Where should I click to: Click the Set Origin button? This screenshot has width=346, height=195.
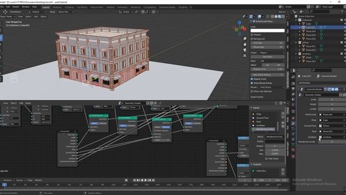coord(268,57)
